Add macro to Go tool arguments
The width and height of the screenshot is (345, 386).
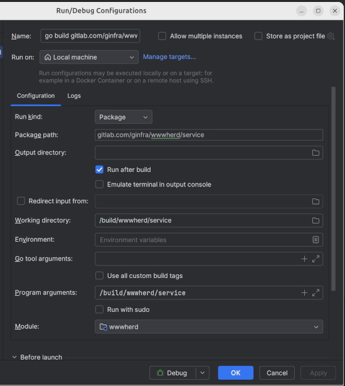click(x=304, y=259)
